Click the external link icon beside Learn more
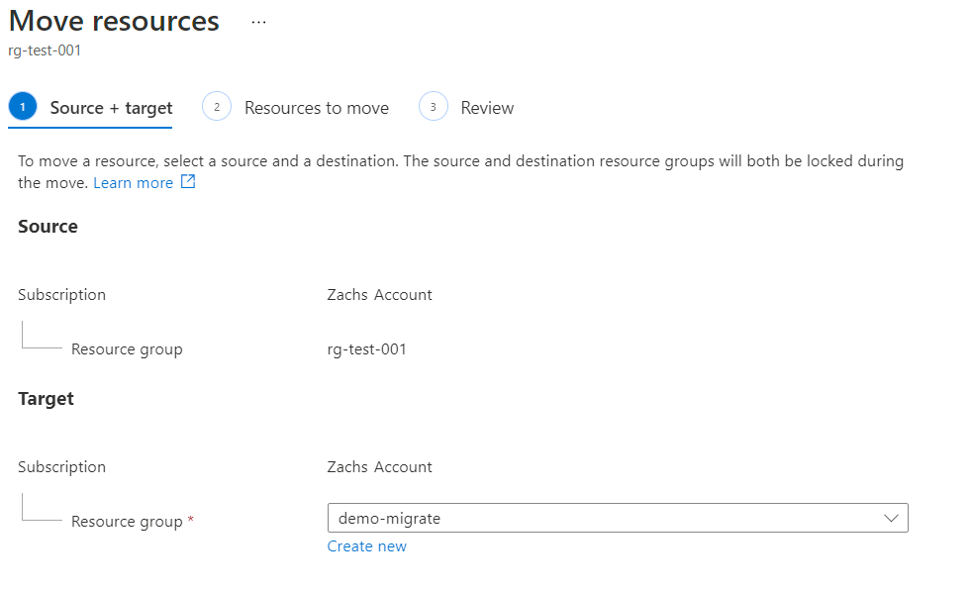Image resolution: width=970 pixels, height=592 pixels. coord(188,182)
